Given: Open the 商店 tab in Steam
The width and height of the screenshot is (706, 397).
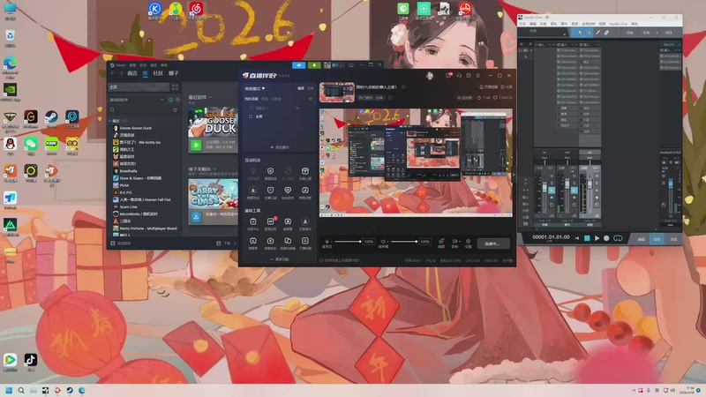Looking at the screenshot, I should click(x=131, y=73).
